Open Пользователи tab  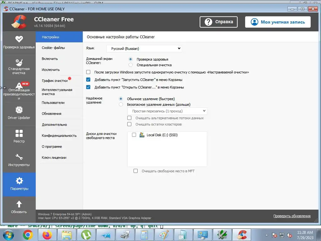tap(59, 103)
